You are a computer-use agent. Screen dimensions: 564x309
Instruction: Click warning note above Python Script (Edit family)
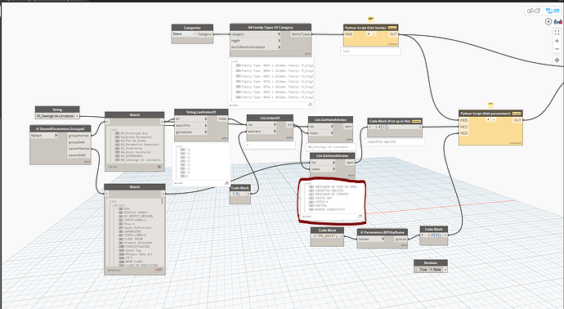[x=371, y=20]
